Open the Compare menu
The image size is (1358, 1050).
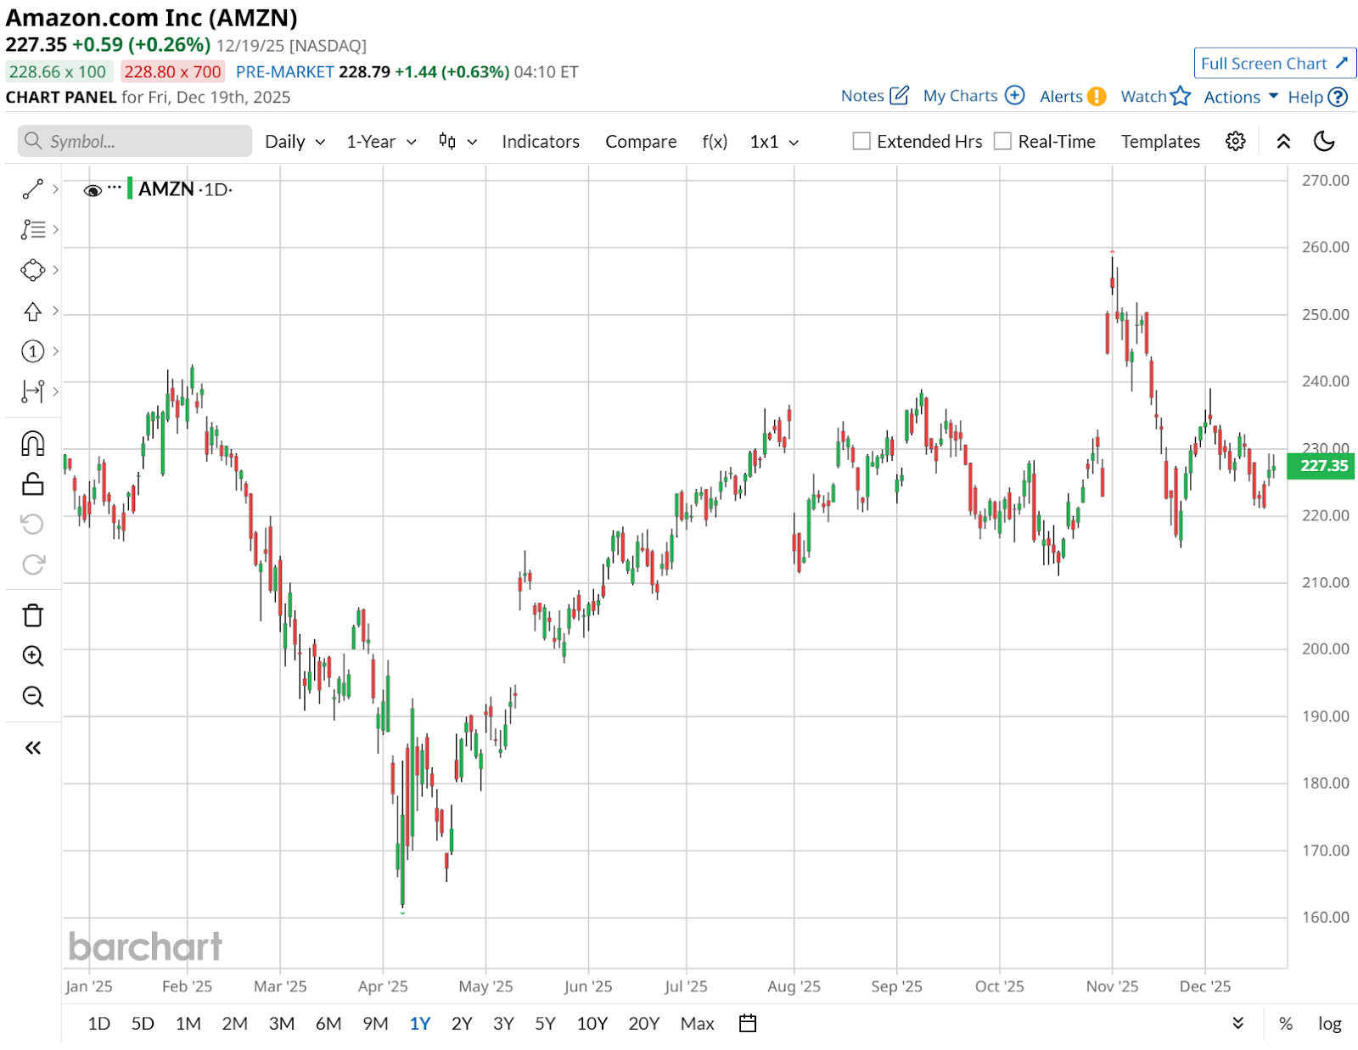click(x=641, y=142)
